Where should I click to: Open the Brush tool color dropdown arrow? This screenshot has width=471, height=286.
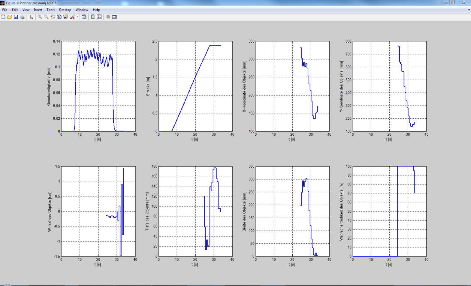[x=77, y=17]
